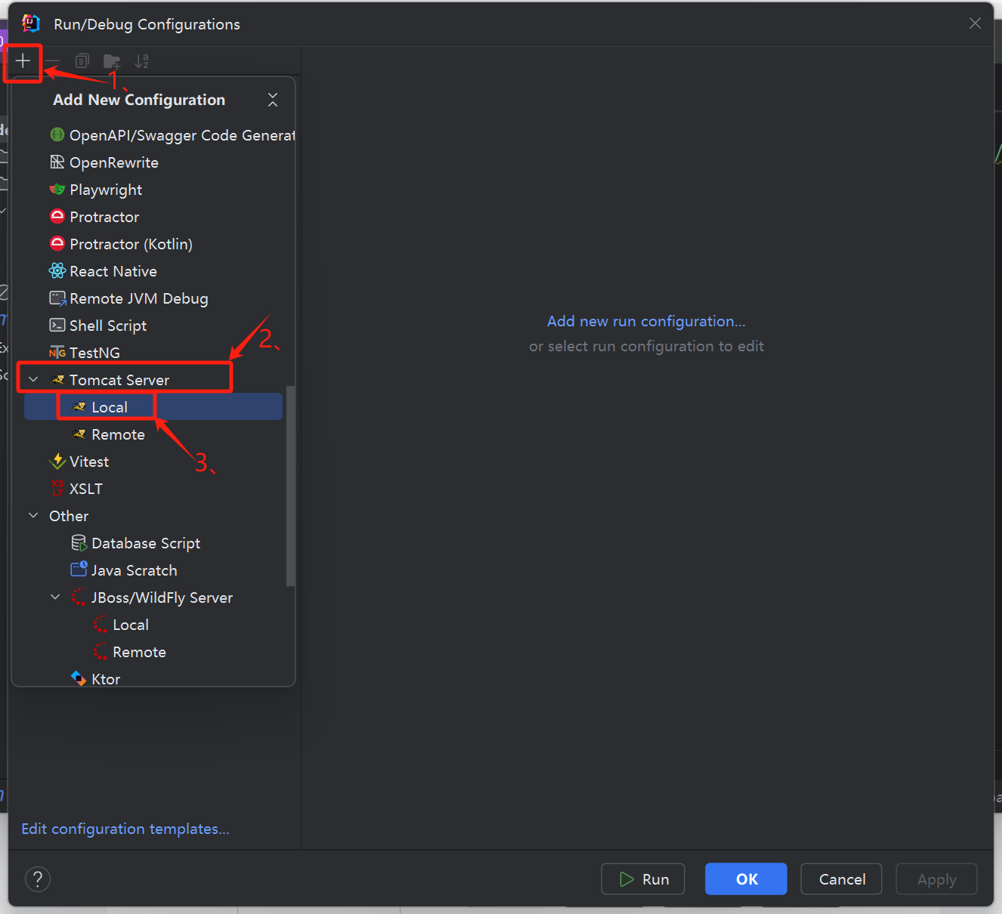
Task: Click the React Native atom icon
Action: 57,271
